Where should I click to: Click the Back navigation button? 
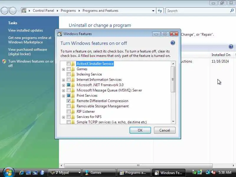click(x=4, y=11)
